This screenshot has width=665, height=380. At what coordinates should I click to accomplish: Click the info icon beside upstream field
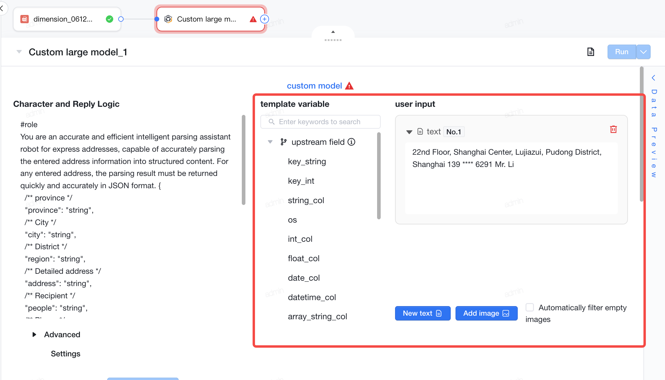(x=351, y=142)
